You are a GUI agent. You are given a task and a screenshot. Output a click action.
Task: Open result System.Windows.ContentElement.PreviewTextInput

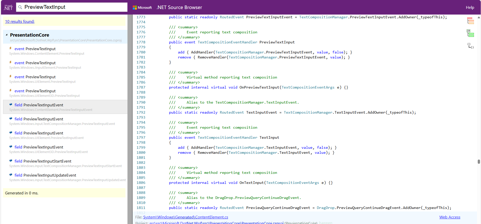65,51
